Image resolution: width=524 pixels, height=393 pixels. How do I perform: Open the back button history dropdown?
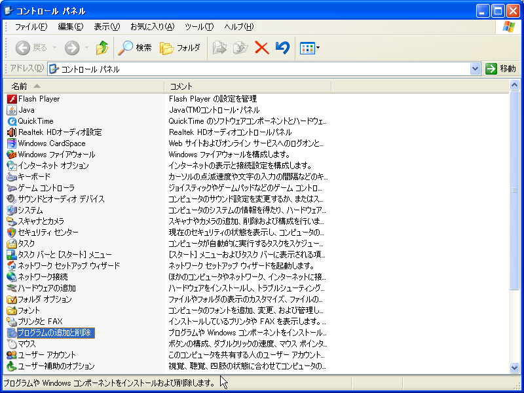[x=54, y=48]
